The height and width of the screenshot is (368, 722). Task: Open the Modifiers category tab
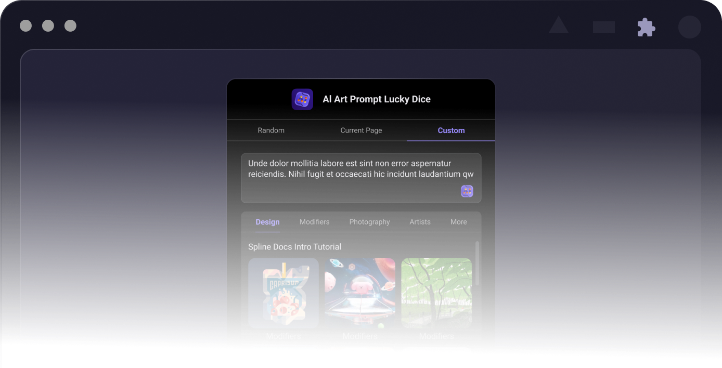point(314,222)
